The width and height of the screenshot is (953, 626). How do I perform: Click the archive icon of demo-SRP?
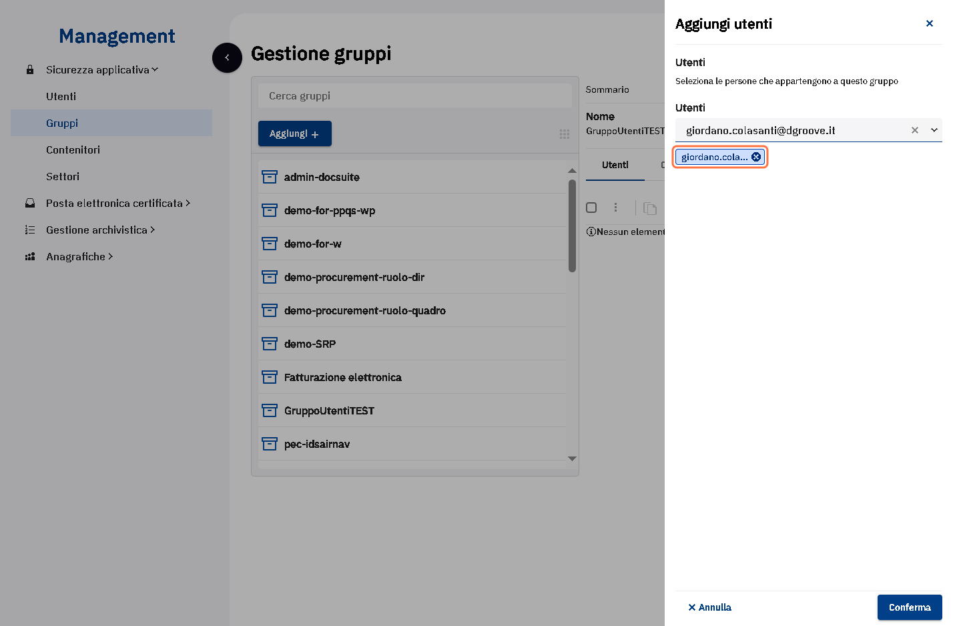[x=270, y=344]
